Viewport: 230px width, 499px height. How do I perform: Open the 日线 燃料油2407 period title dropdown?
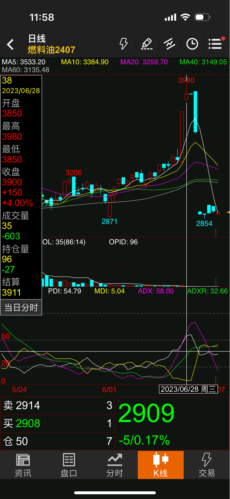[x=51, y=44]
